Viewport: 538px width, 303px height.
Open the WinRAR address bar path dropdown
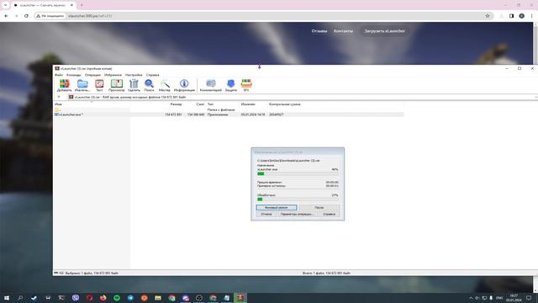coord(535,98)
